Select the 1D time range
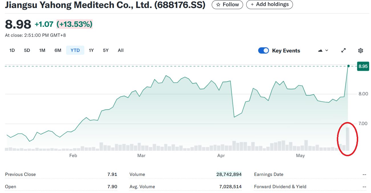 coord(12,50)
